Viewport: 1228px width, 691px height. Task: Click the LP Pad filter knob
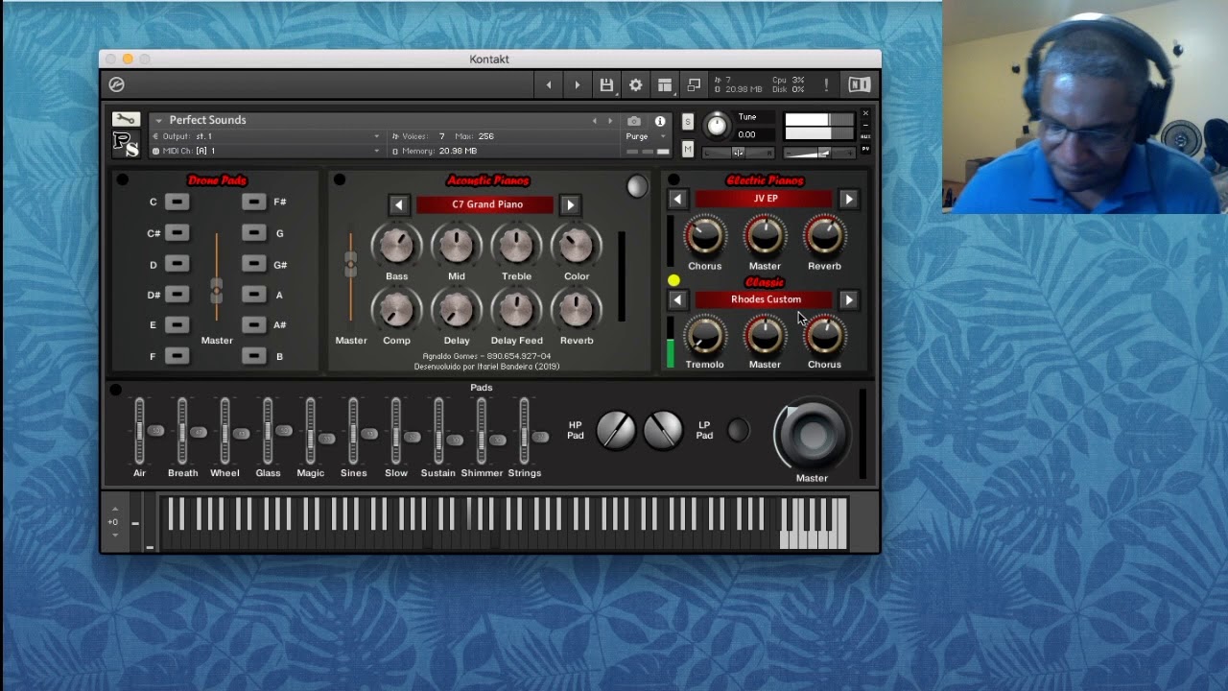663,430
